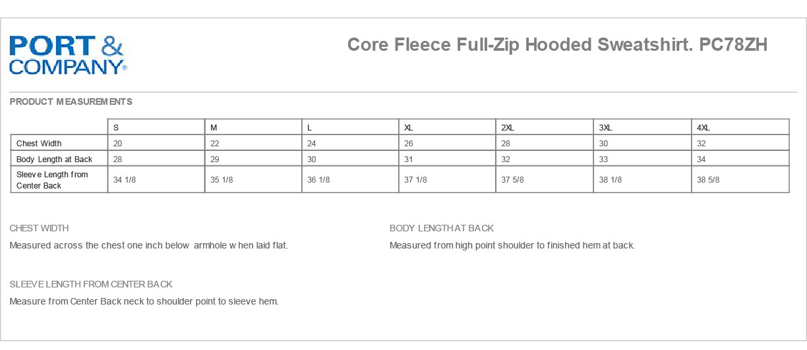Click the sleeve length cell 38 5/8

[708, 180]
